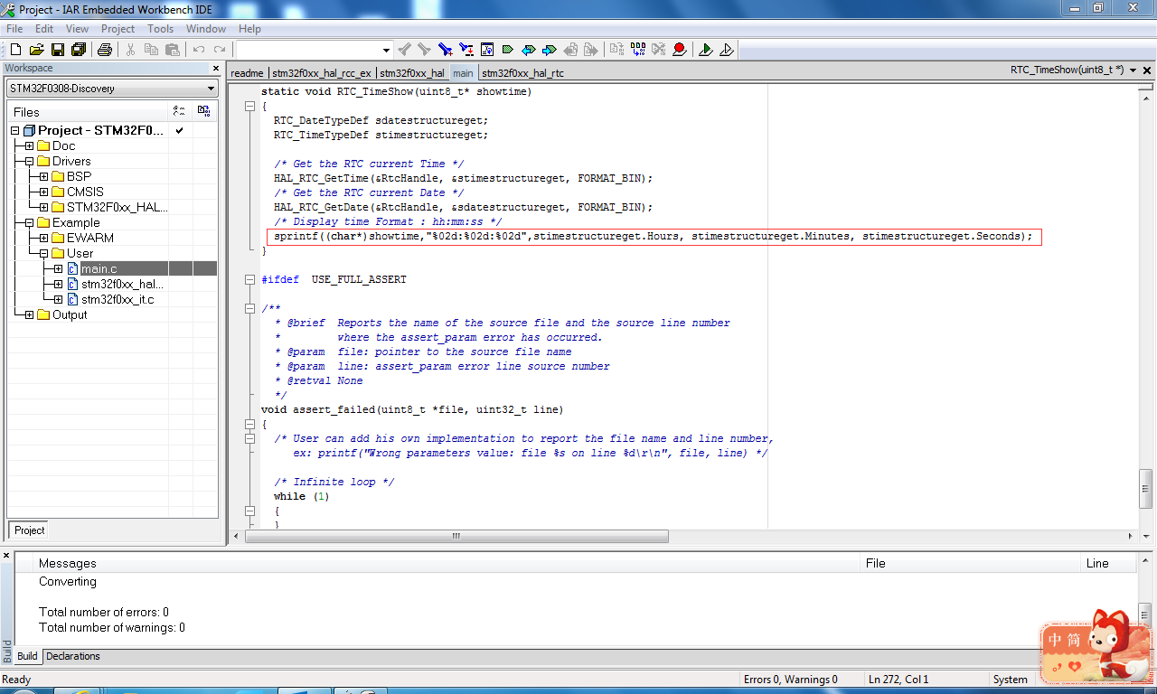The width and height of the screenshot is (1157, 694).
Task: Create a new document with the New icon
Action: coord(15,50)
